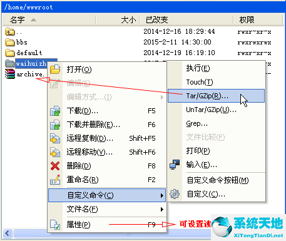
Task: Click the red X delete icon
Action: (x=55, y=166)
